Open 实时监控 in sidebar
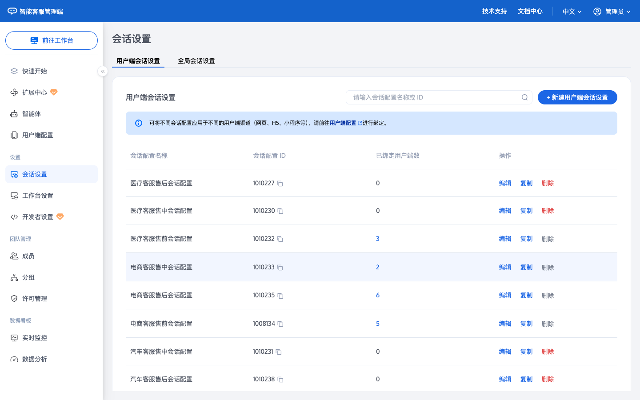Image resolution: width=640 pixels, height=400 pixels. (52, 338)
